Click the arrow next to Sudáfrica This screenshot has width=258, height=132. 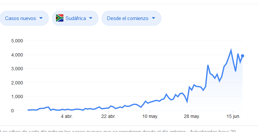click(x=91, y=18)
